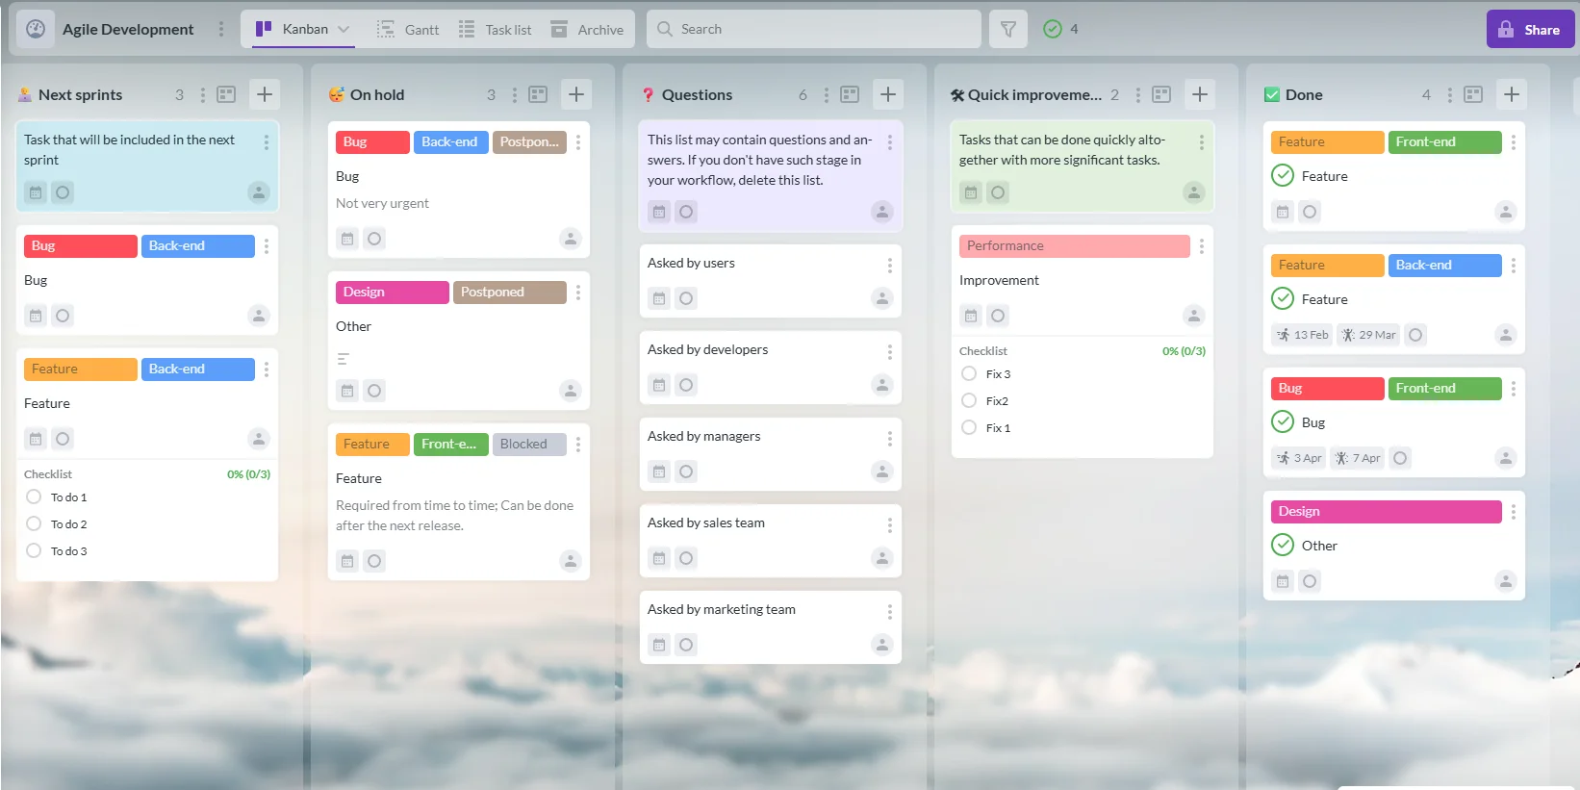This screenshot has height=790, width=1580.
Task: Open Done list options menu
Action: (x=1449, y=94)
